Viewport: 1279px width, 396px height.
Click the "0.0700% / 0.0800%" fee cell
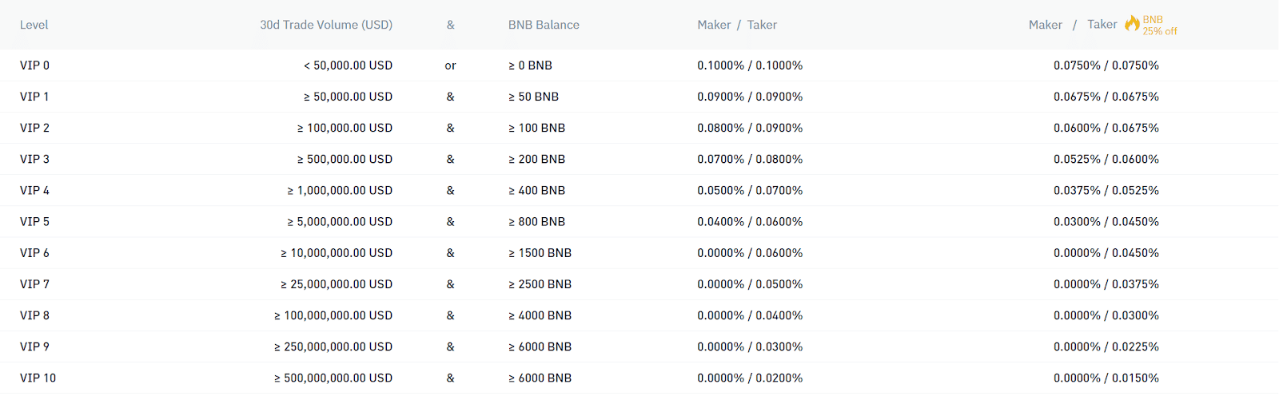pyautogui.click(x=750, y=159)
